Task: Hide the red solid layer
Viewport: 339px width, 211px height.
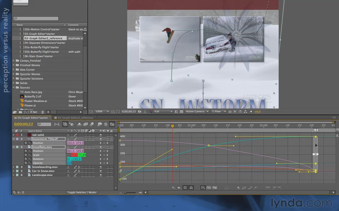Action: (x=101, y=135)
